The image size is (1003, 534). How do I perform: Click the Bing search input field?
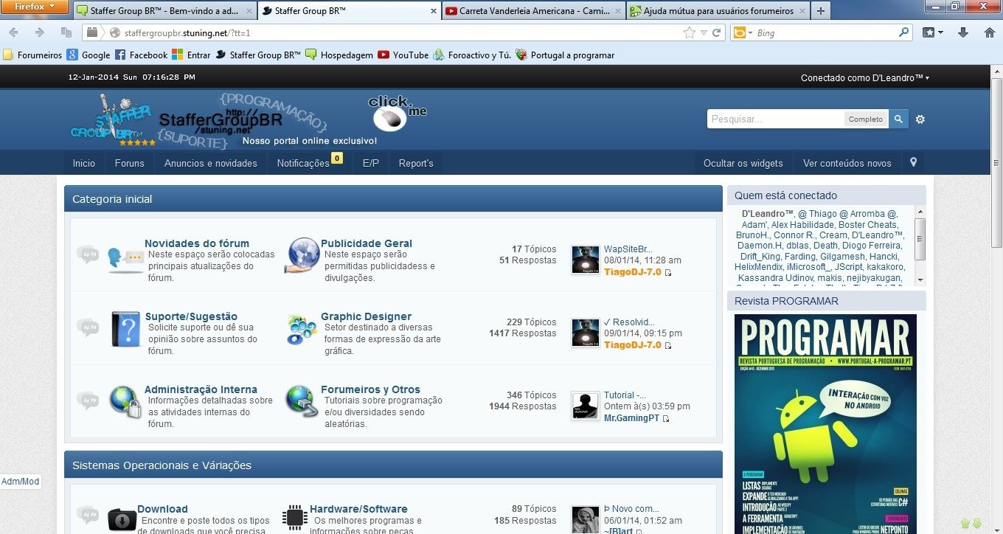[826, 32]
